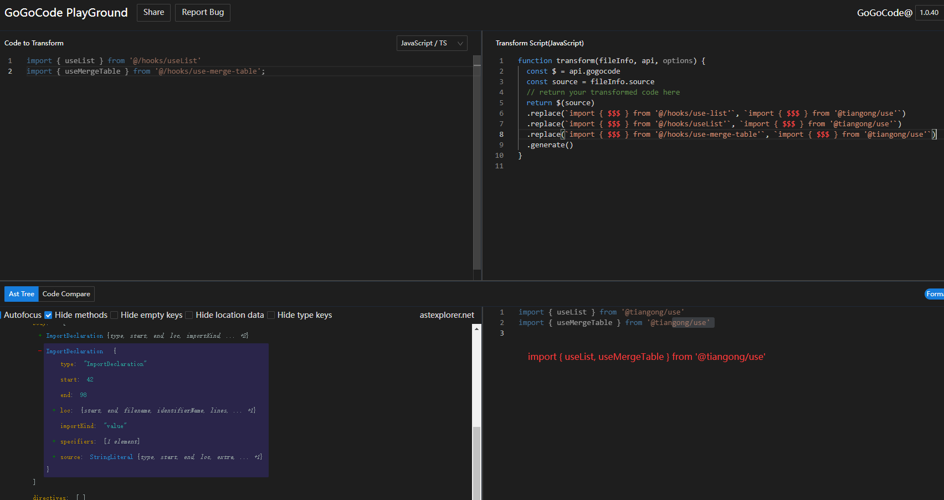This screenshot has width=944, height=500.
Task: Click 'useMergeTable' in the output pane line 2
Action: (x=584, y=323)
